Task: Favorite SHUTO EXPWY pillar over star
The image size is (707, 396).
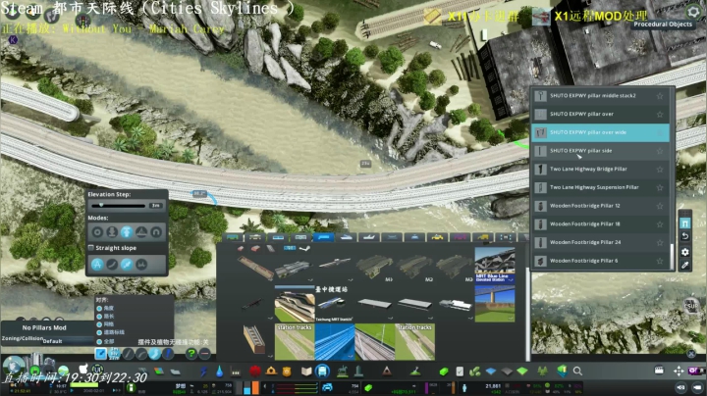Action: [x=660, y=115]
